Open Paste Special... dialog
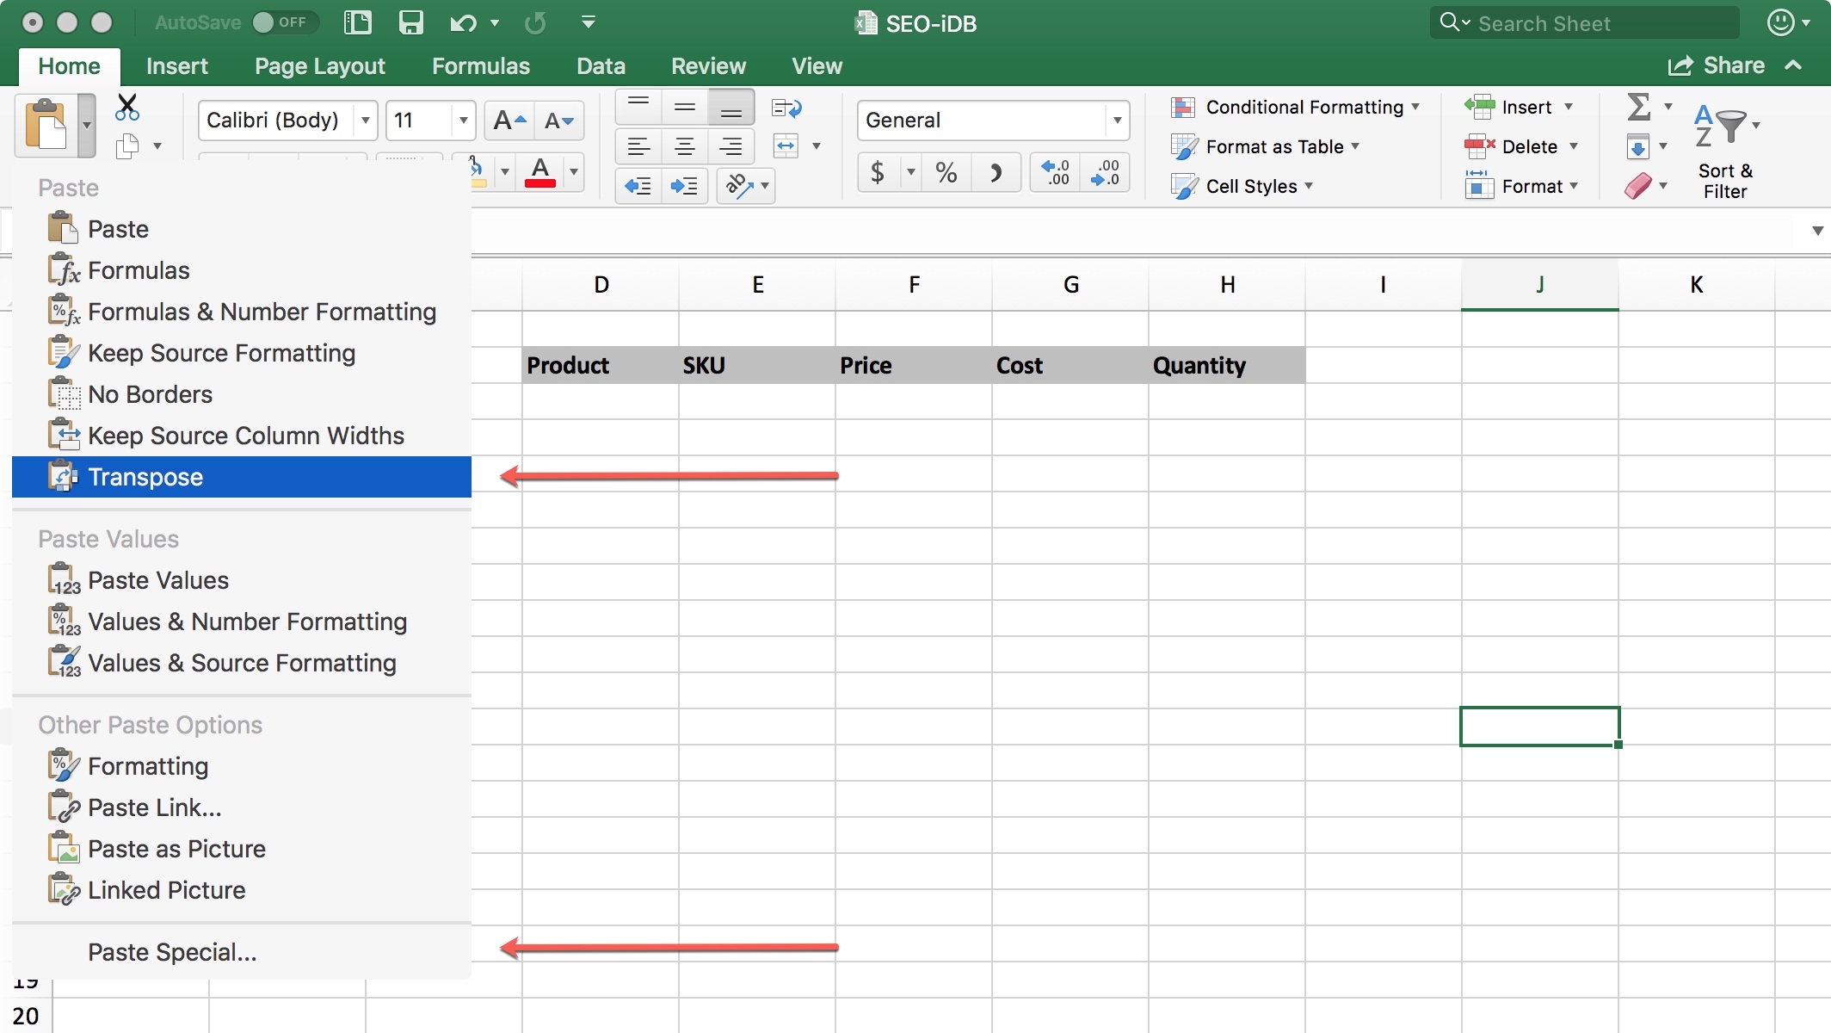The height and width of the screenshot is (1033, 1831). 172,952
